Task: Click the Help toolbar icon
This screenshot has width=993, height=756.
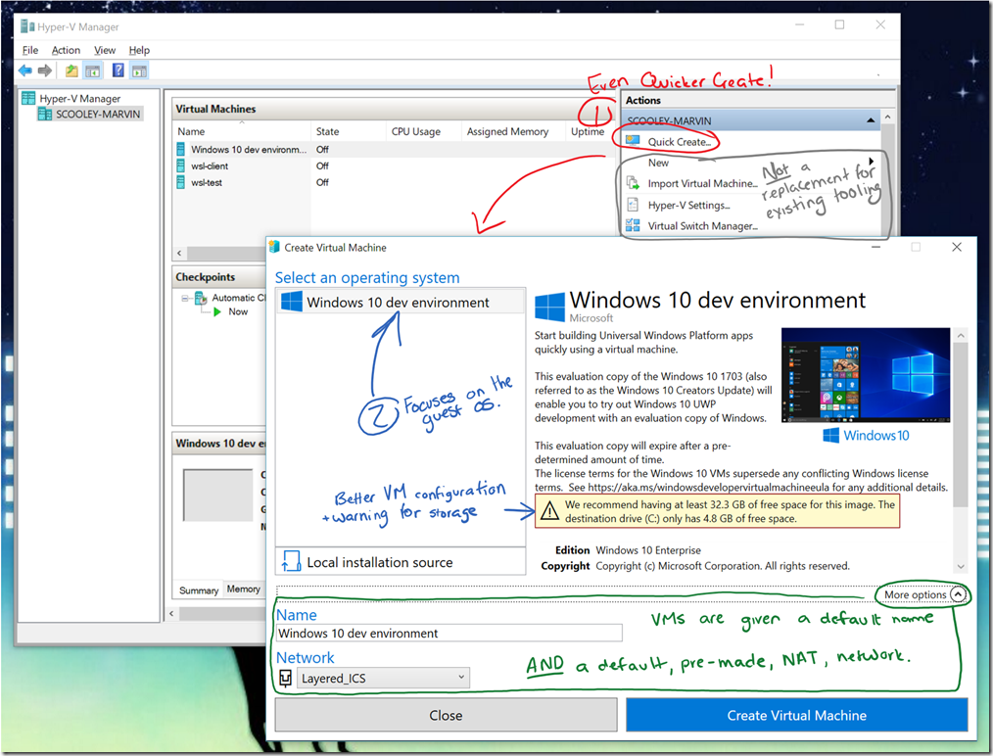Action: pos(117,70)
